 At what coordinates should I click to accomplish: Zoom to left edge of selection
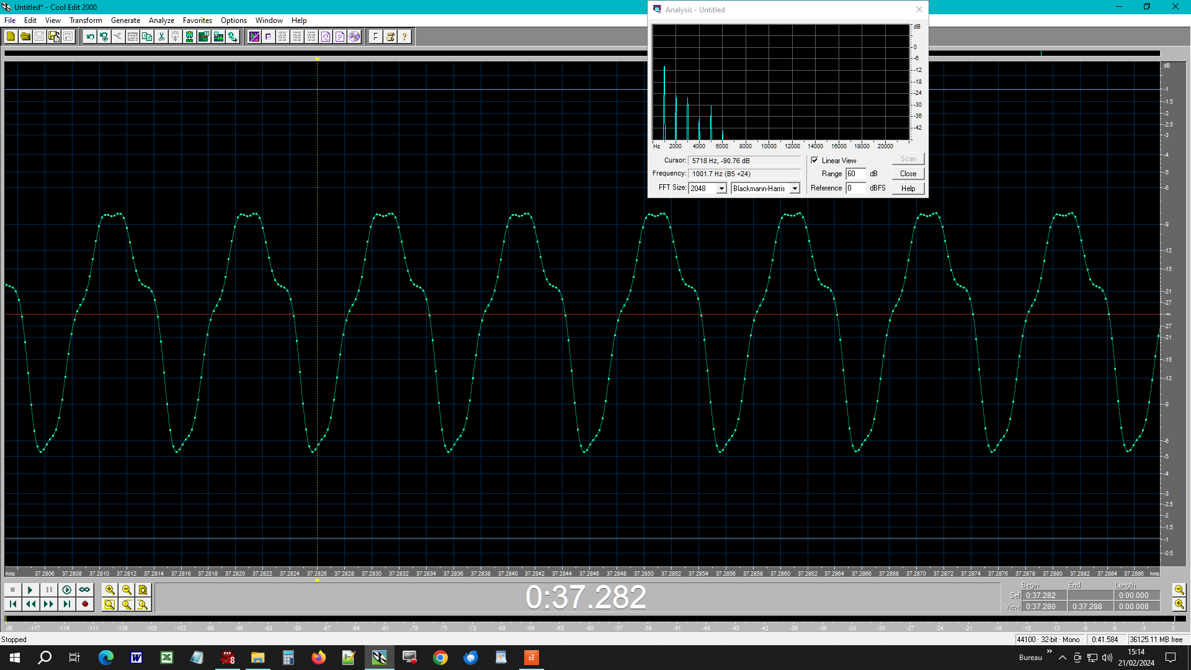(127, 604)
